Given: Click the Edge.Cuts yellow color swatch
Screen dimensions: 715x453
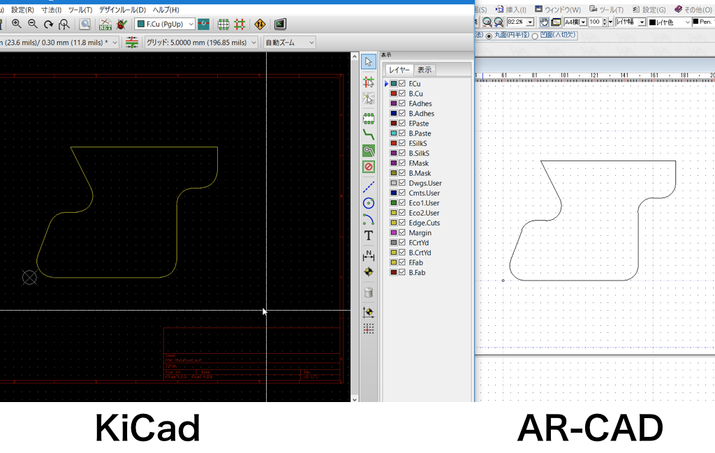Looking at the screenshot, I should point(394,223).
